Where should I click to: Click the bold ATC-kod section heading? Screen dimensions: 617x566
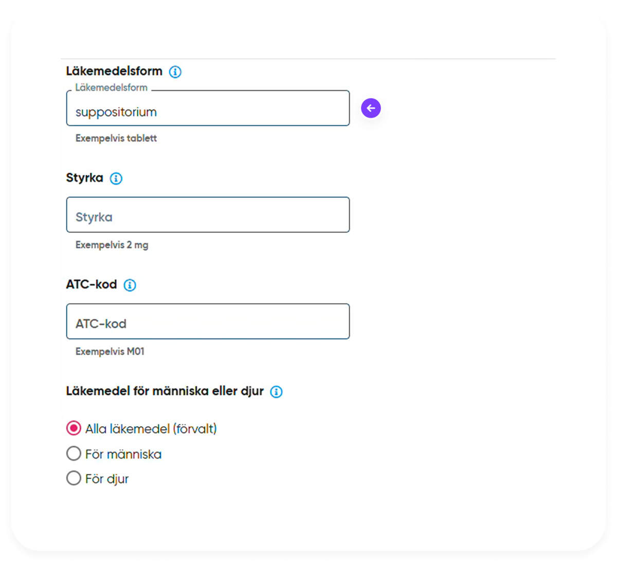(x=92, y=284)
